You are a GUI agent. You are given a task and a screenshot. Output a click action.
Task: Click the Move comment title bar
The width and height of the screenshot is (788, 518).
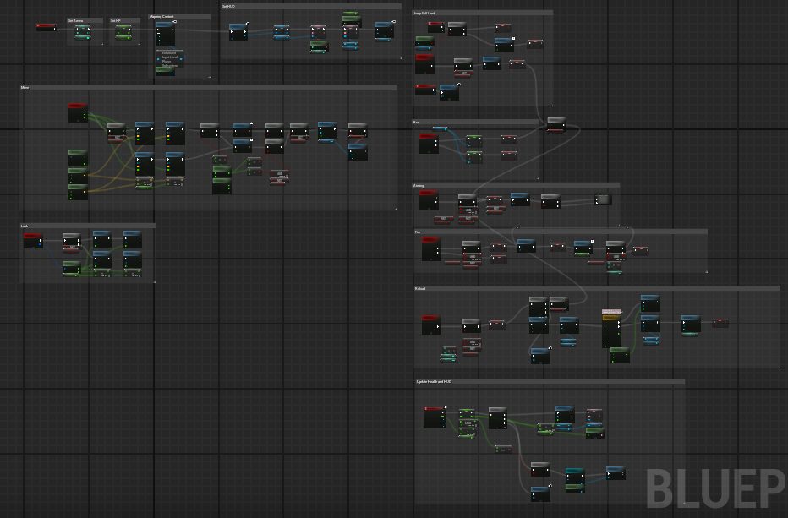pos(208,87)
